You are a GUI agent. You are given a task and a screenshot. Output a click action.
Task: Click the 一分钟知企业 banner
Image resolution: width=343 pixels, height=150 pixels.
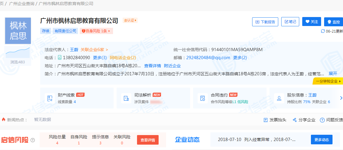tap(328, 81)
